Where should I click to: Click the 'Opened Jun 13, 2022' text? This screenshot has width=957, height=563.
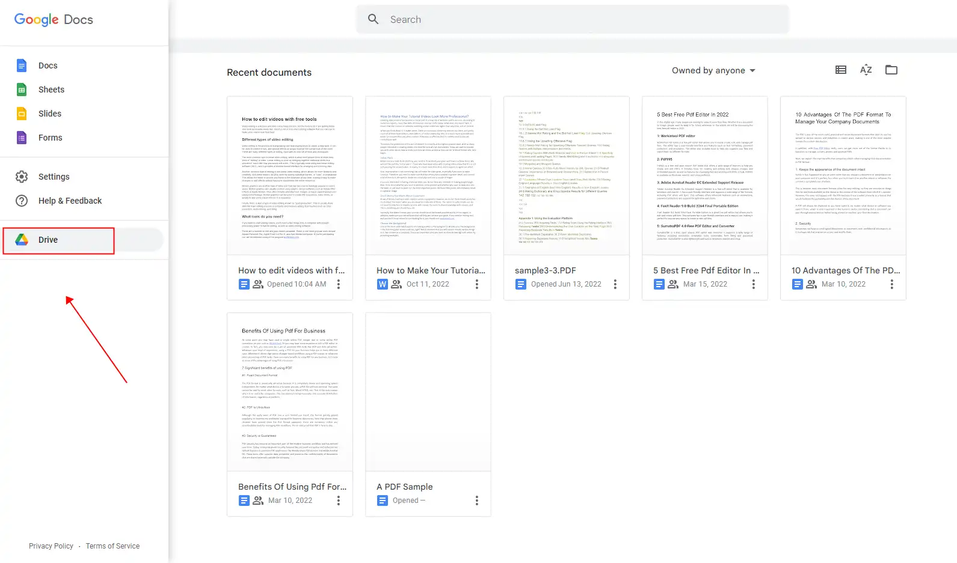pyautogui.click(x=566, y=284)
